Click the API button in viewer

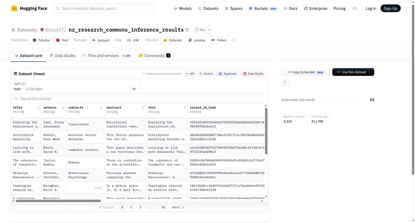[x=190, y=74]
